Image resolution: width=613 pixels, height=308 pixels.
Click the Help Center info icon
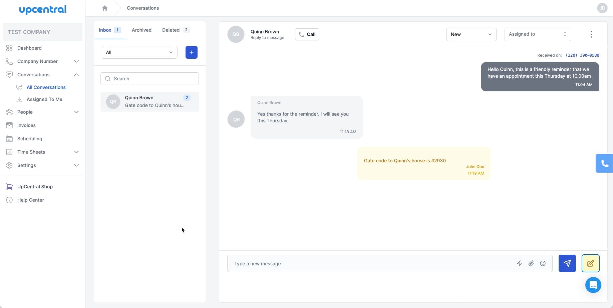pyautogui.click(x=9, y=200)
